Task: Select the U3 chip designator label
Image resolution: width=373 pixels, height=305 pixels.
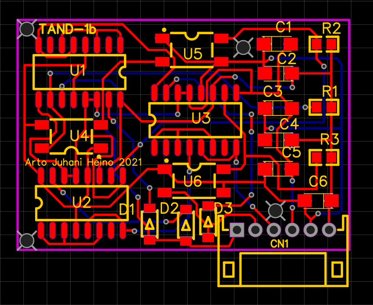Action: [201, 118]
